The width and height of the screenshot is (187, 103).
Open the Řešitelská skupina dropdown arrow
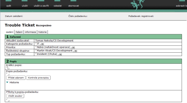point(76,51)
